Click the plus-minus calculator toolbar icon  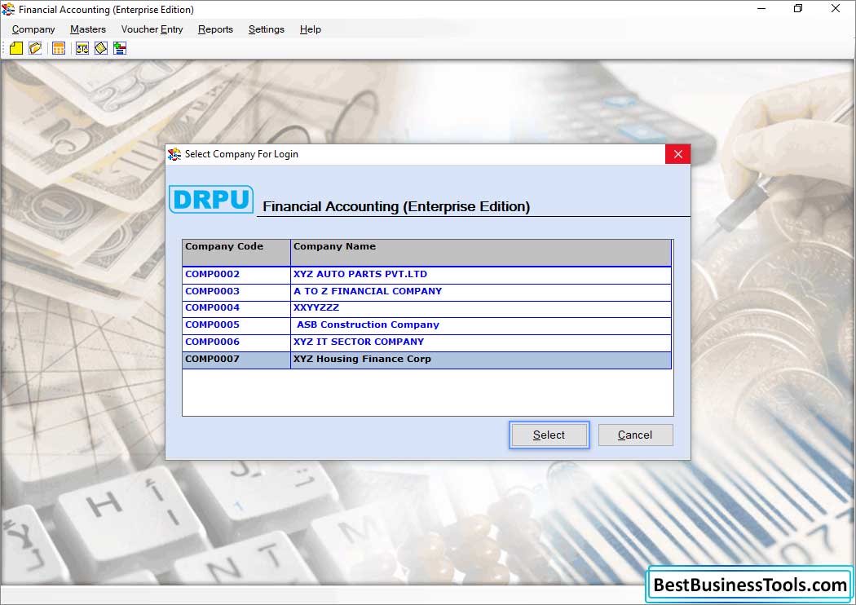120,49
